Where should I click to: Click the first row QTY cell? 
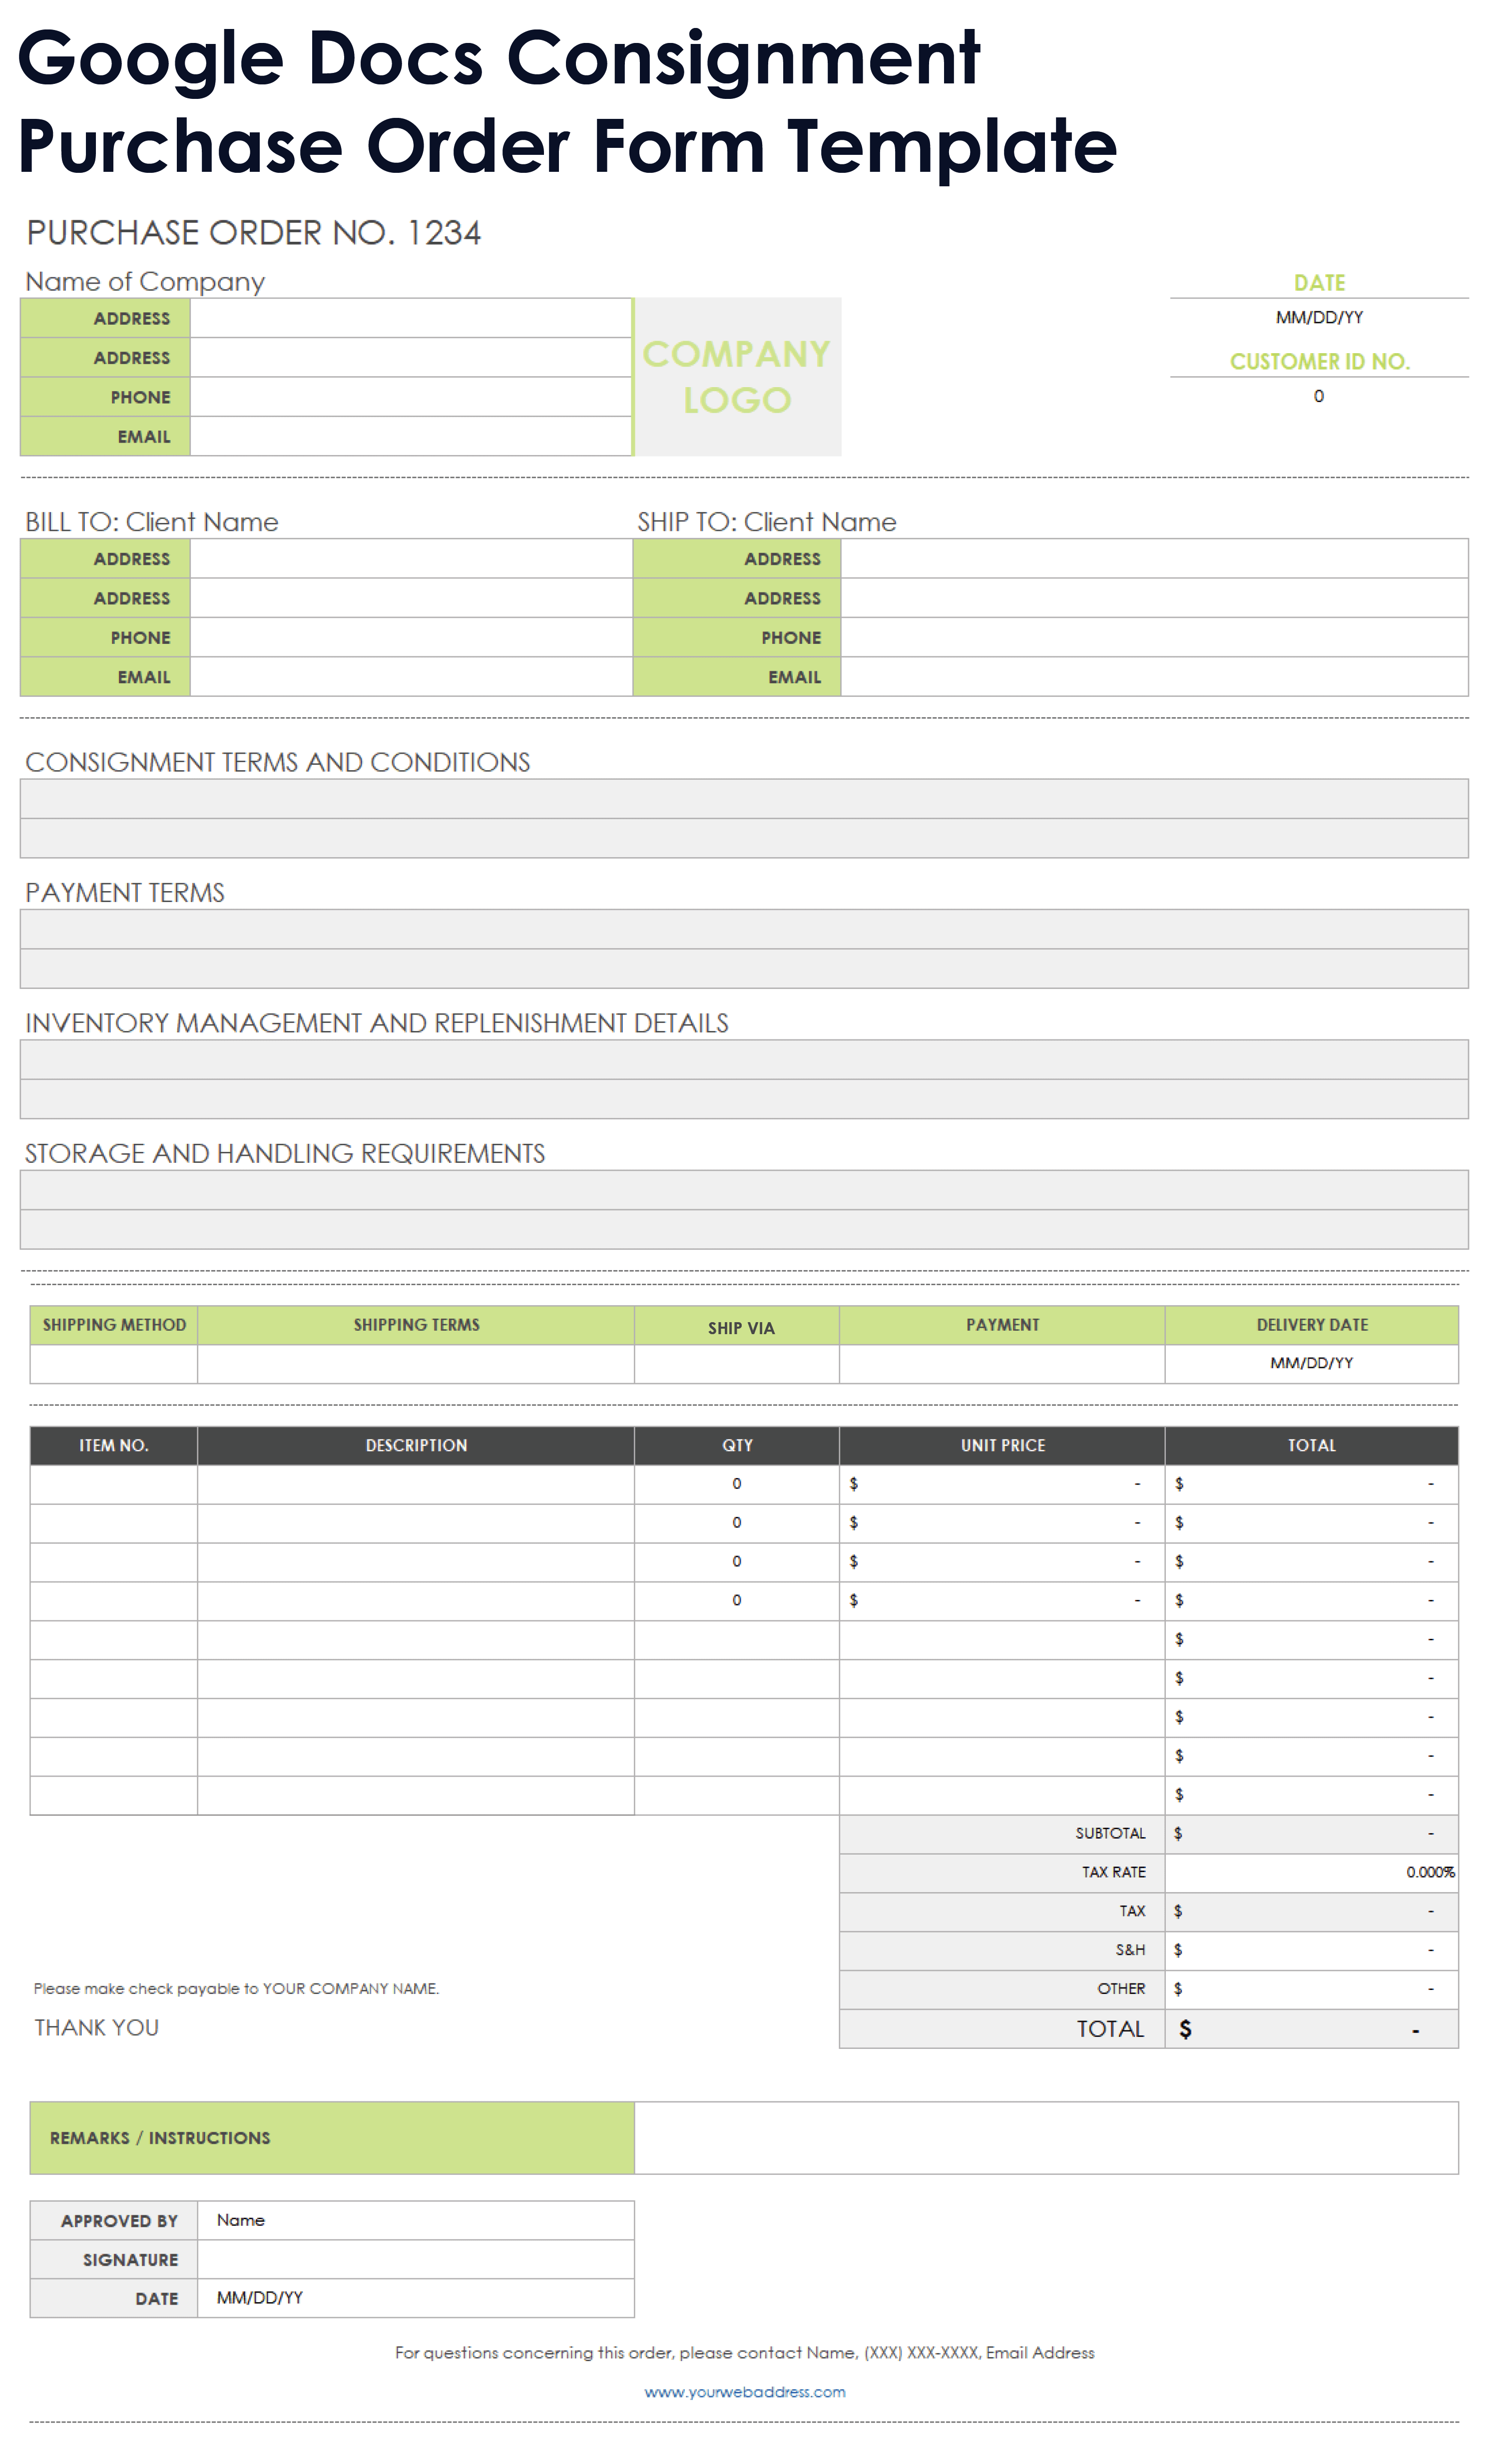click(736, 1484)
